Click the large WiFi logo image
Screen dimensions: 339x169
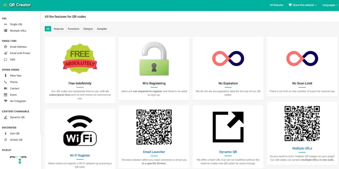(80, 131)
